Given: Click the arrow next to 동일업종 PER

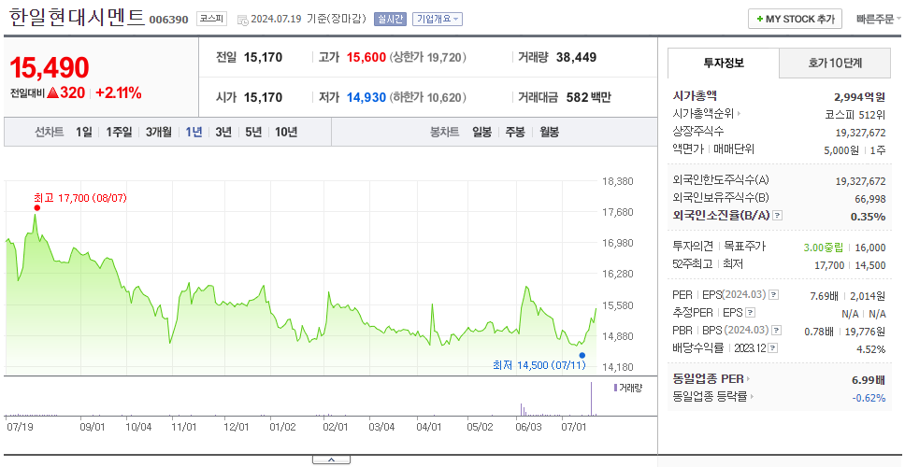Looking at the screenshot, I should pyautogui.click(x=749, y=379).
